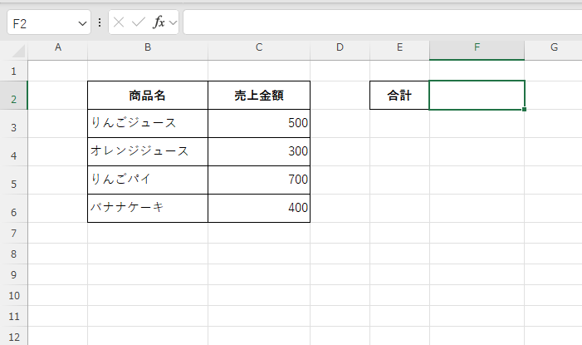Screen dimensions: 582x345
Task: Click the selected empty cell F2
Action: pos(477,95)
